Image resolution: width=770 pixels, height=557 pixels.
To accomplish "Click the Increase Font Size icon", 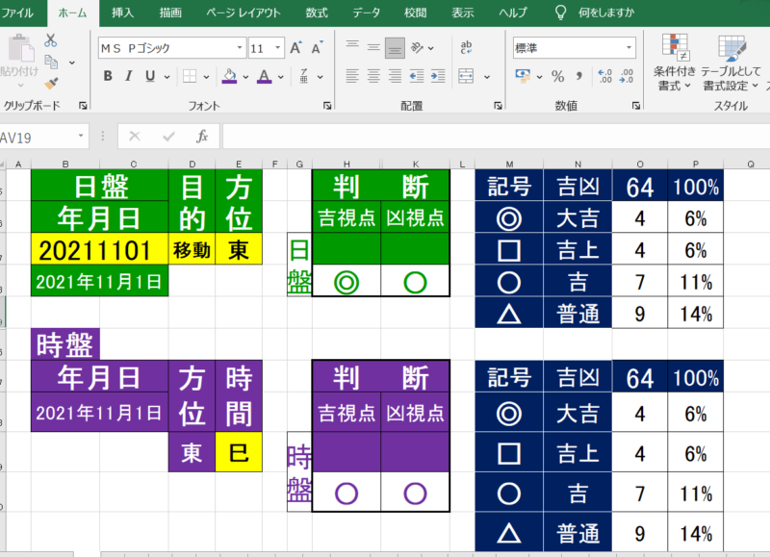I will click(x=296, y=48).
